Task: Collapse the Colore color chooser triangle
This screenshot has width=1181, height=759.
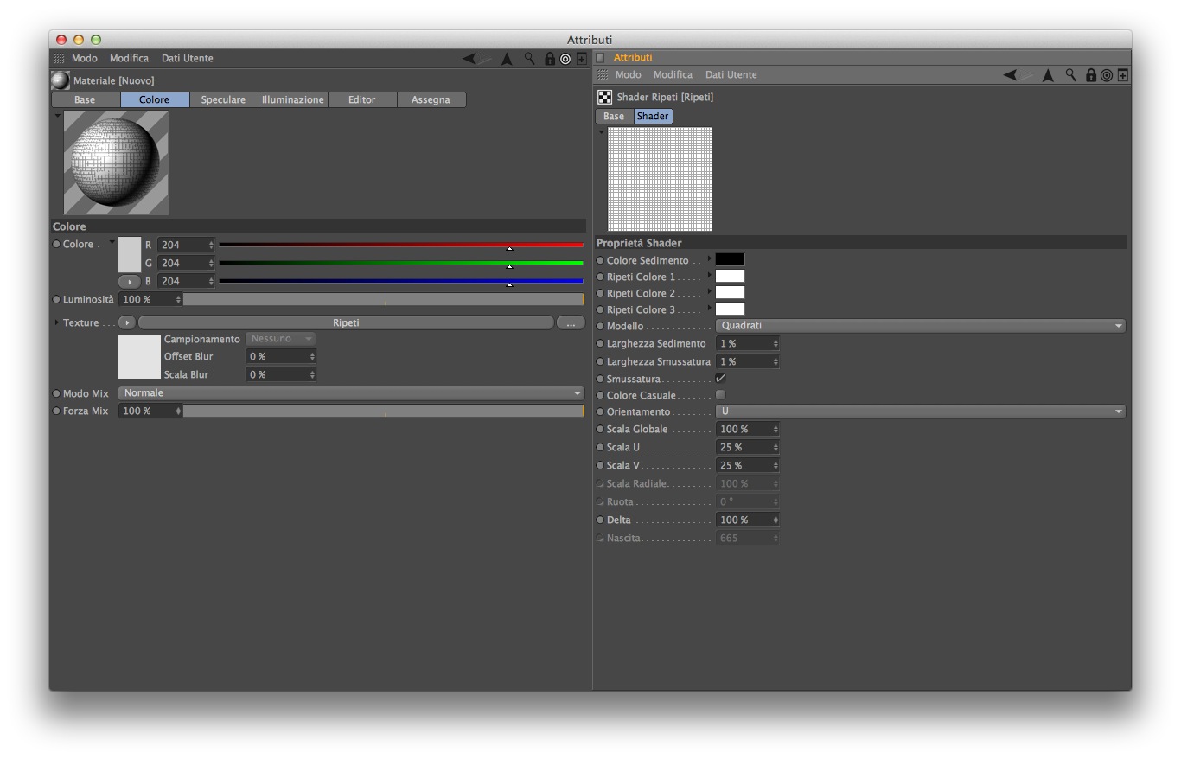Action: [112, 242]
